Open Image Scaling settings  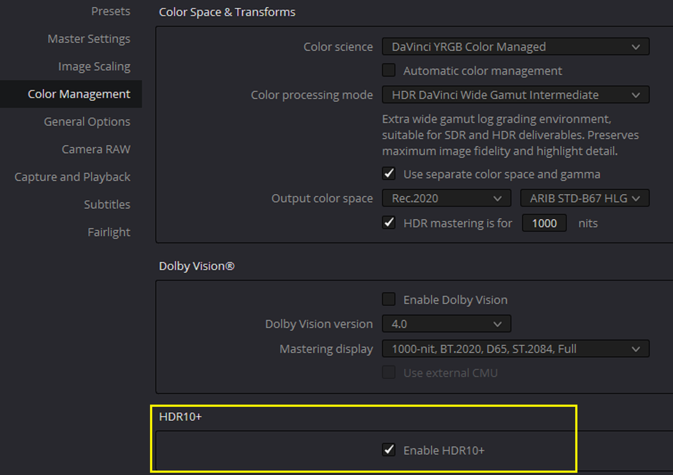pyautogui.click(x=94, y=66)
